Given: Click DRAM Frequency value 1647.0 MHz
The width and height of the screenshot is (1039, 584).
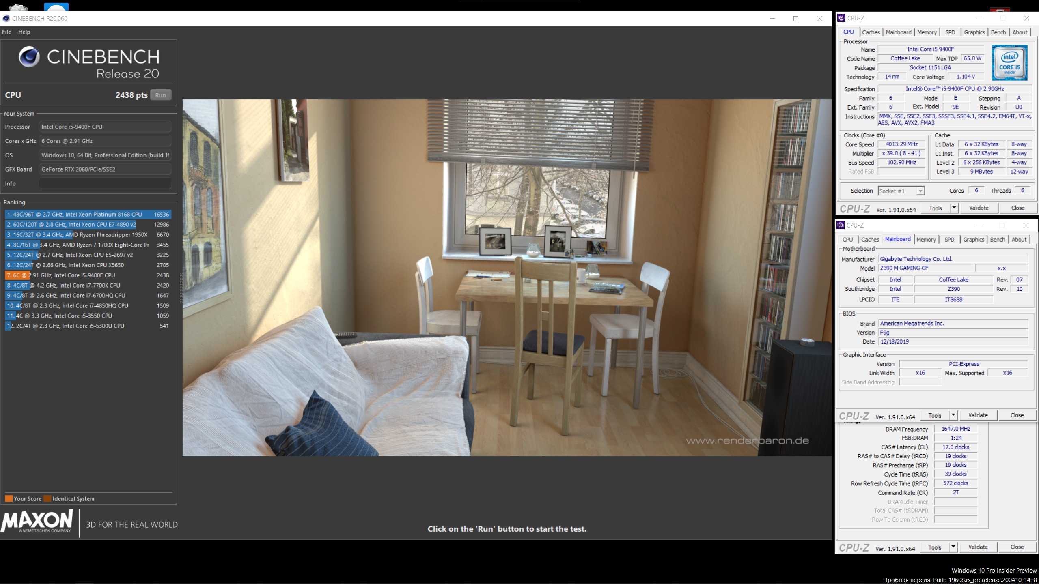Looking at the screenshot, I should pos(956,429).
